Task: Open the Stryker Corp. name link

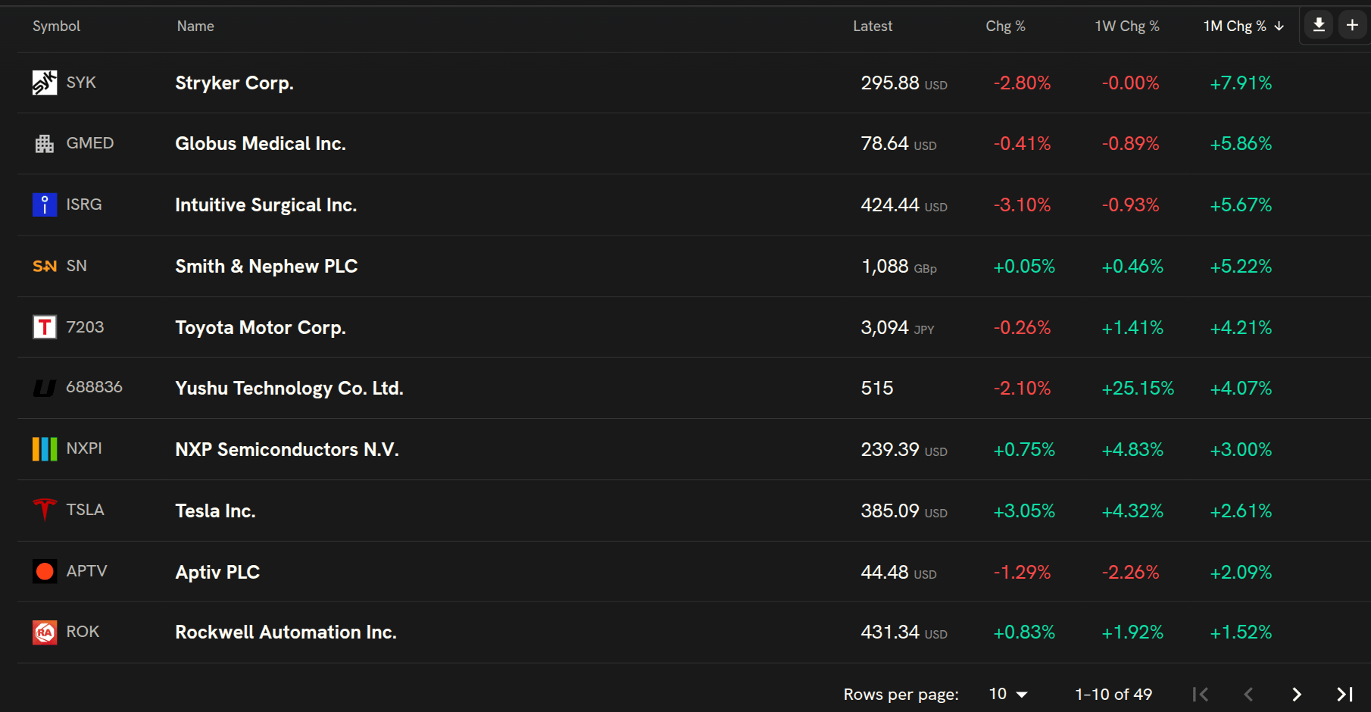Action: (x=234, y=83)
